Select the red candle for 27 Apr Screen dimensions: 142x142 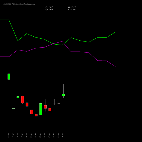pos(50,110)
